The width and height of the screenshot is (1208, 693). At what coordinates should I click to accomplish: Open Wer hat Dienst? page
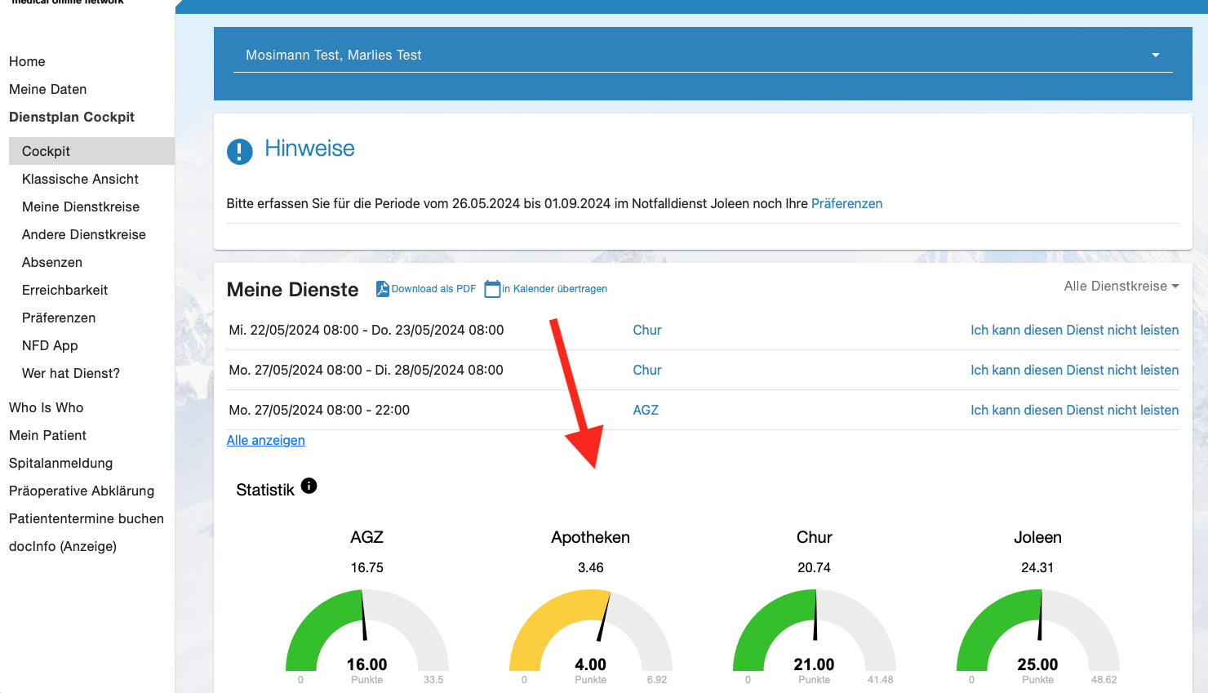[x=71, y=373]
